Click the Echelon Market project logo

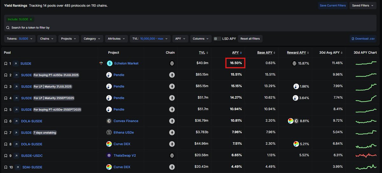pyautogui.click(x=110, y=63)
